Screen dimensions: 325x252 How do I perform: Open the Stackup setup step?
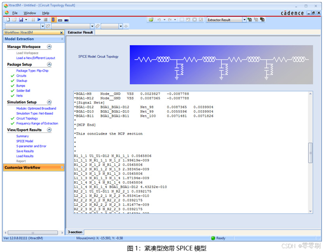[x=22, y=81]
